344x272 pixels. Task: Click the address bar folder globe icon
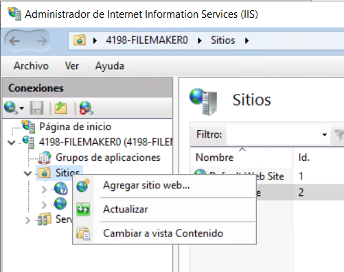coord(80,40)
